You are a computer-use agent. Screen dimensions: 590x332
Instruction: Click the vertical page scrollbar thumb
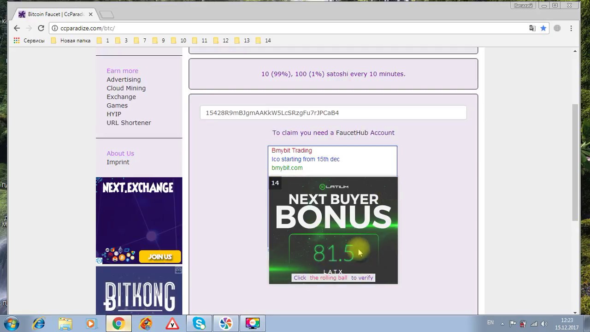(x=575, y=162)
